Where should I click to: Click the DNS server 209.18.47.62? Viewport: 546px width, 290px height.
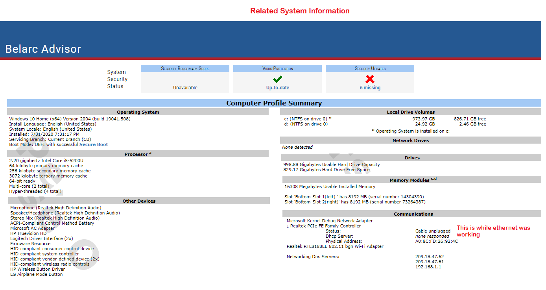pos(430,257)
